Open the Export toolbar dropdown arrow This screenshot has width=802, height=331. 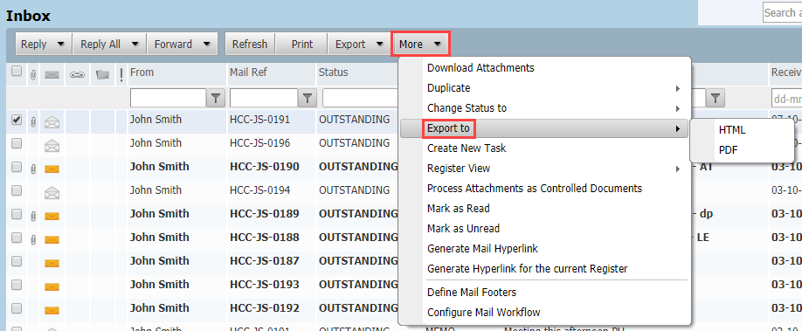pos(379,45)
